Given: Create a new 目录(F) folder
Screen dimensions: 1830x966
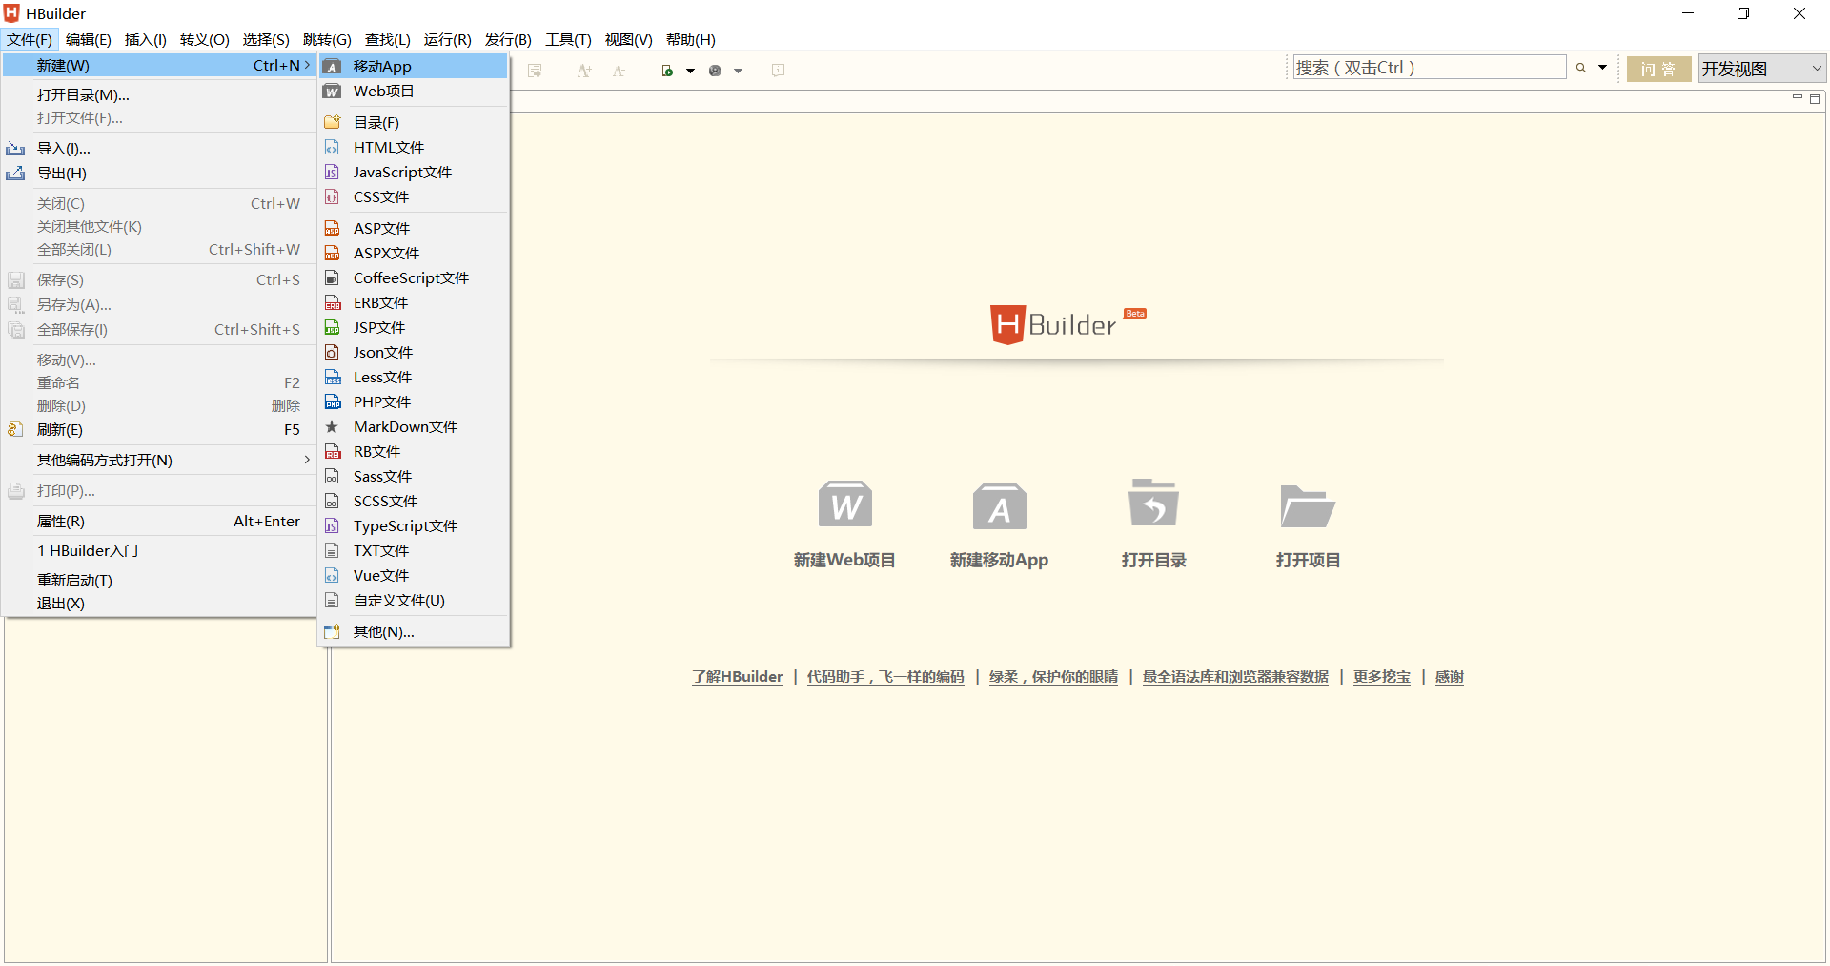Looking at the screenshot, I should 414,122.
